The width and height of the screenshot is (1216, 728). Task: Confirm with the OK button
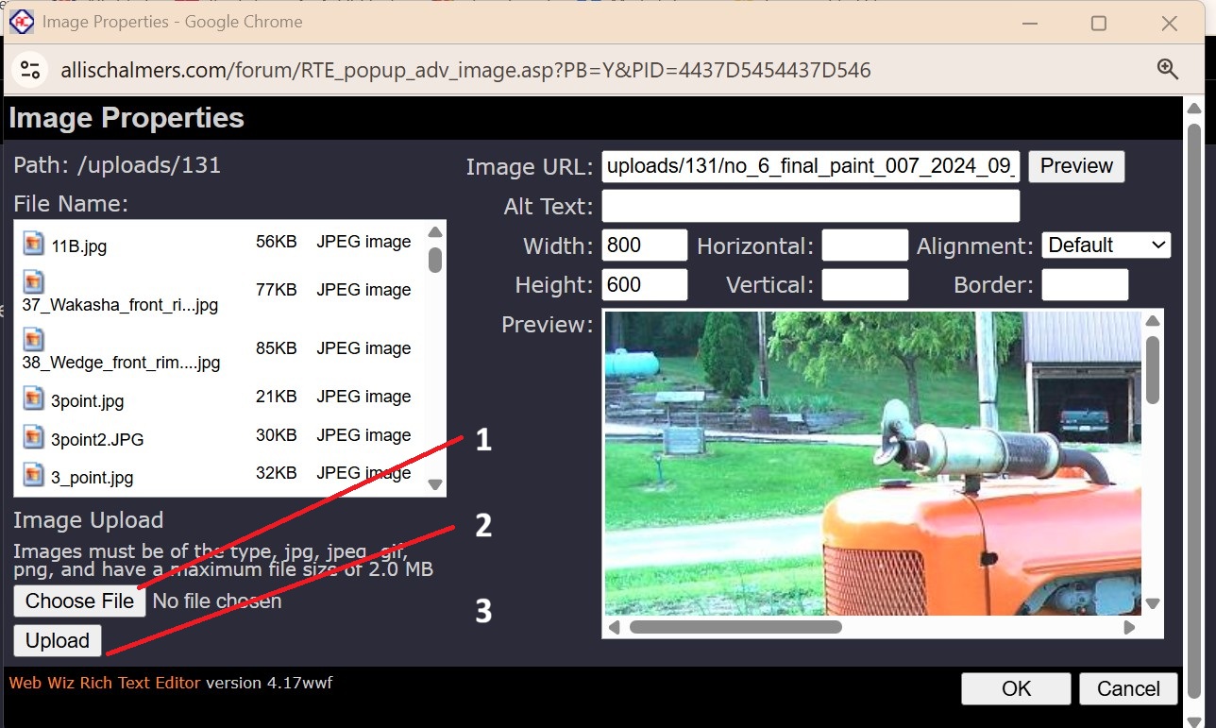coord(1016,688)
